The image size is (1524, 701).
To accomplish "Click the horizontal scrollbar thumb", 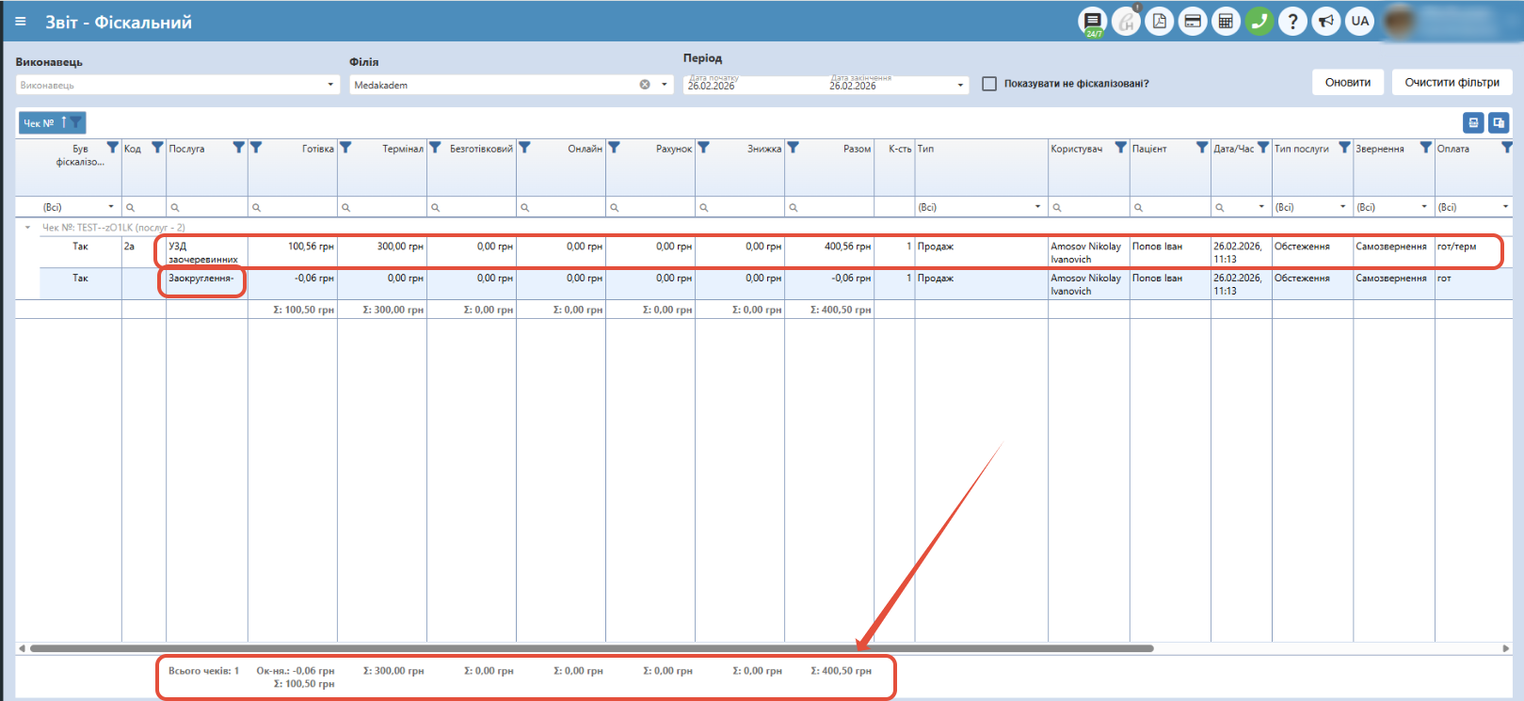I will pyautogui.click(x=591, y=648).
